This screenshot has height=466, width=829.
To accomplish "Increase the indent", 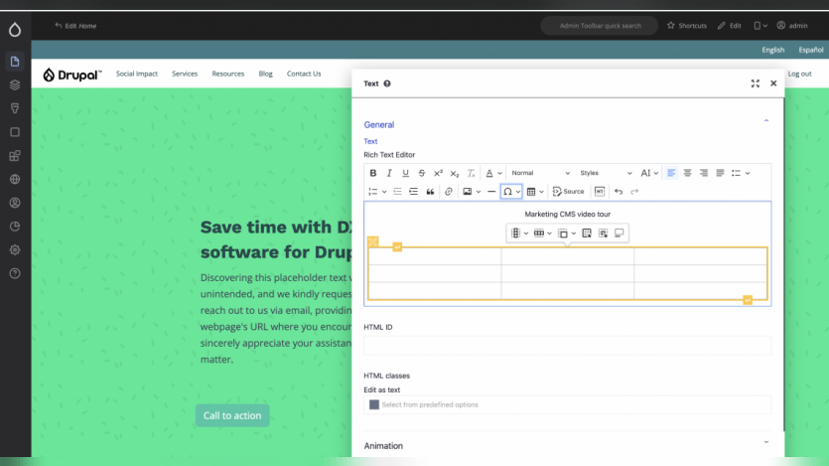I will [x=414, y=192].
